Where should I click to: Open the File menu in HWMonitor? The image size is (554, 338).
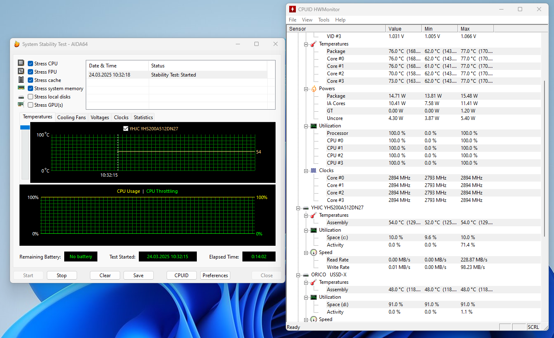pyautogui.click(x=293, y=20)
